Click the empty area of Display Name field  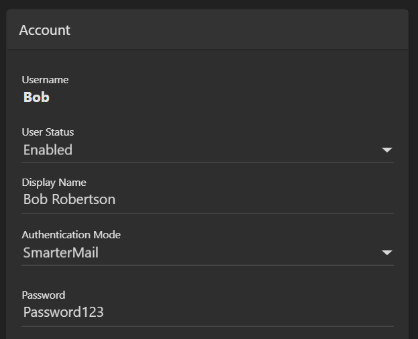coord(268,199)
